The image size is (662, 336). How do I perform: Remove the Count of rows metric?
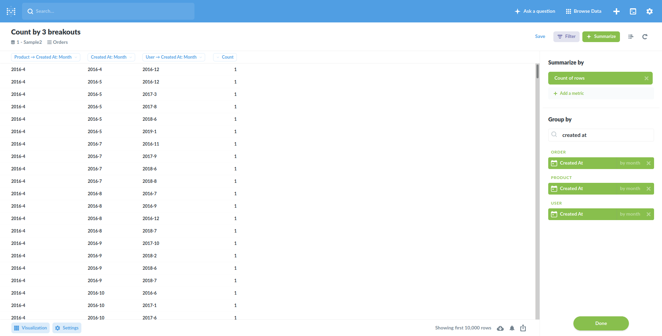647,78
